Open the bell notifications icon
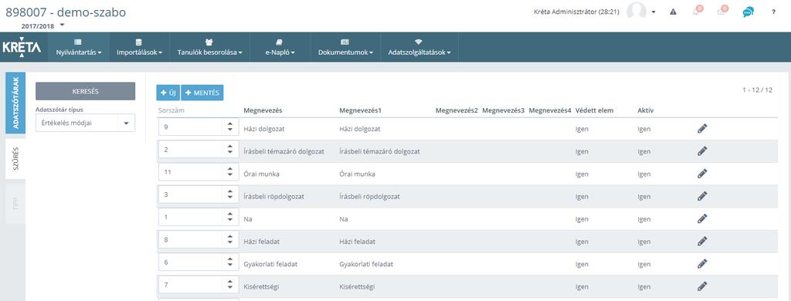Image resolution: width=791 pixels, height=301 pixels. [x=698, y=11]
